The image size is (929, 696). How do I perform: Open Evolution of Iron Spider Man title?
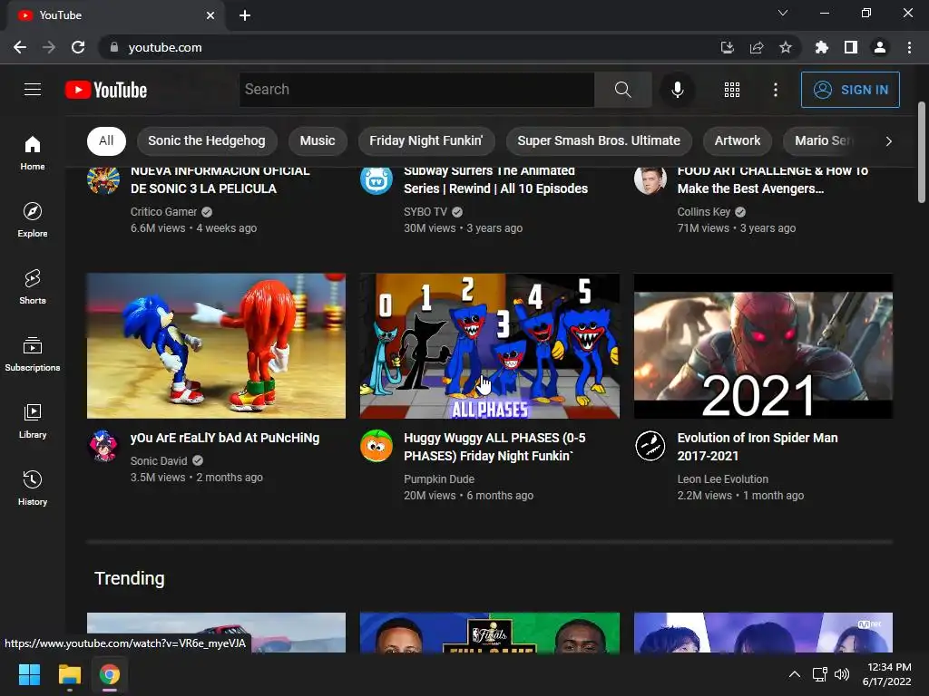point(758,447)
